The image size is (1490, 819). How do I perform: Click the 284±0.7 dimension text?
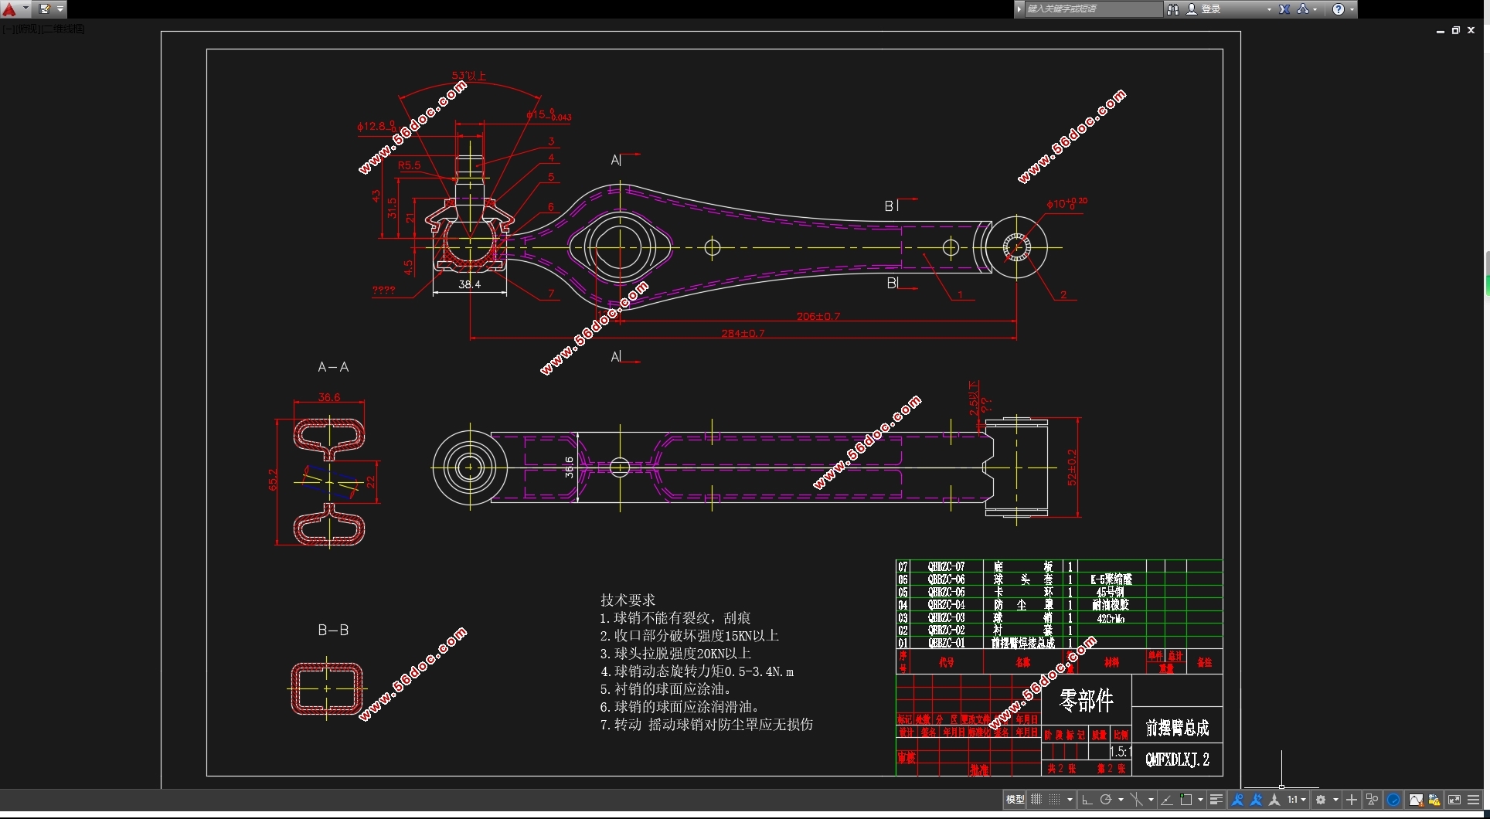(x=743, y=333)
